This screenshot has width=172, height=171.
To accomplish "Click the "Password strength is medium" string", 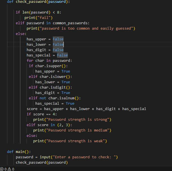I will click(78, 130).
